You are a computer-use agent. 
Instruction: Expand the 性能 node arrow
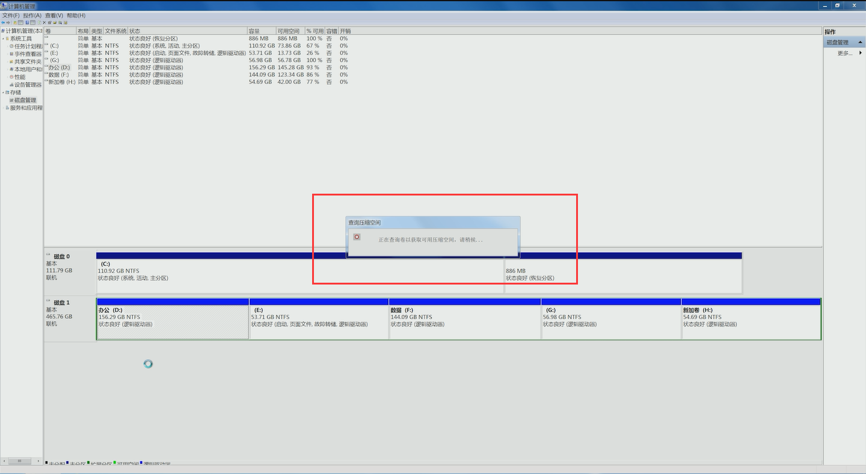point(7,77)
